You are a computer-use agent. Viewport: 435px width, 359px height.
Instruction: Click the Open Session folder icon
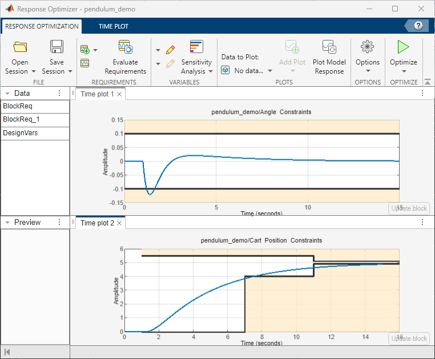[20, 47]
